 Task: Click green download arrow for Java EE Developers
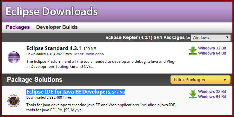tap(193, 94)
